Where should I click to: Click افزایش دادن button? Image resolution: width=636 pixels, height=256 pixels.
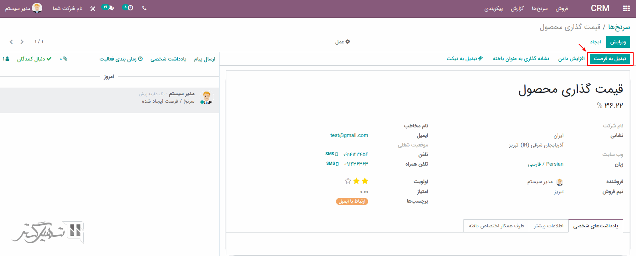click(571, 59)
